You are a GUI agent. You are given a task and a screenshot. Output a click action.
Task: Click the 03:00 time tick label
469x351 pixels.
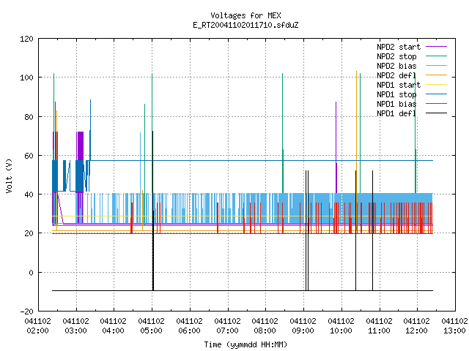[x=76, y=331]
